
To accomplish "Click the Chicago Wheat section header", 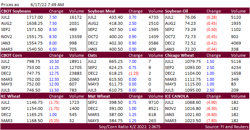I will (x=179, y=55).
